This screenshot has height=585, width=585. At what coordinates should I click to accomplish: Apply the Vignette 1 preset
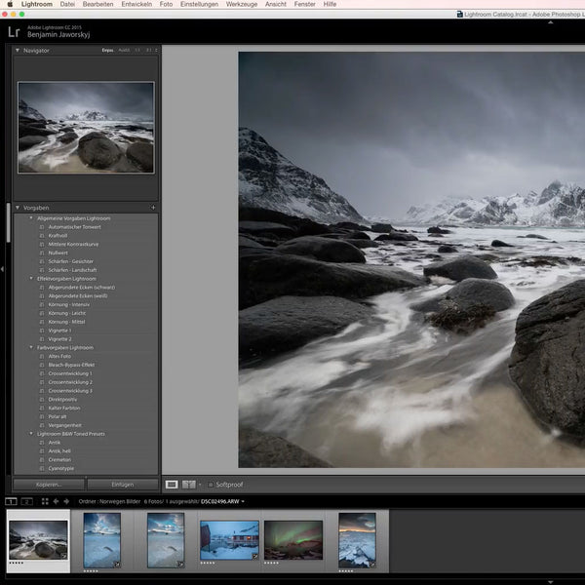click(x=60, y=331)
